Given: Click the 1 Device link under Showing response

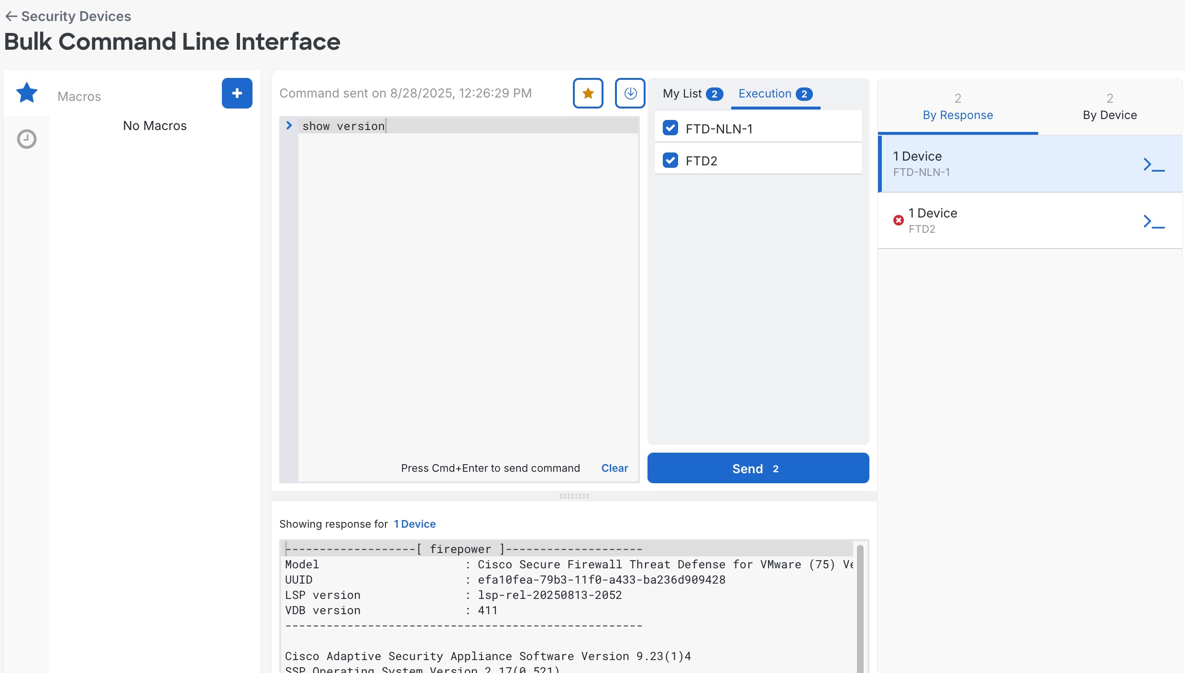Looking at the screenshot, I should tap(414, 524).
